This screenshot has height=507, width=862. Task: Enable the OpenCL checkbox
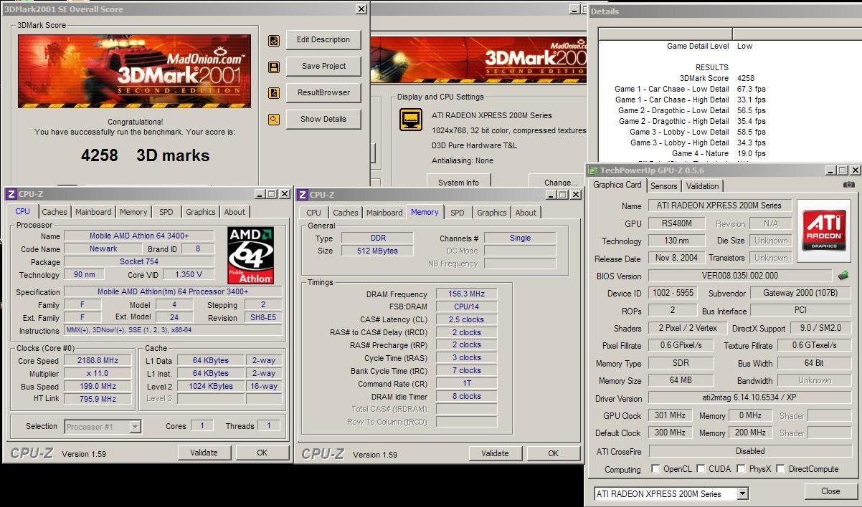(x=655, y=469)
